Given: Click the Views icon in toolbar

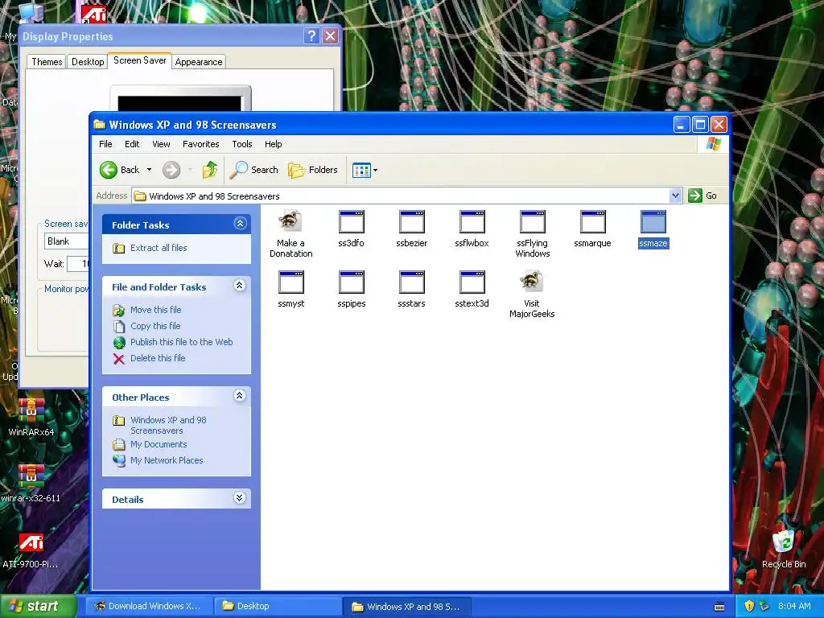Looking at the screenshot, I should 361,171.
